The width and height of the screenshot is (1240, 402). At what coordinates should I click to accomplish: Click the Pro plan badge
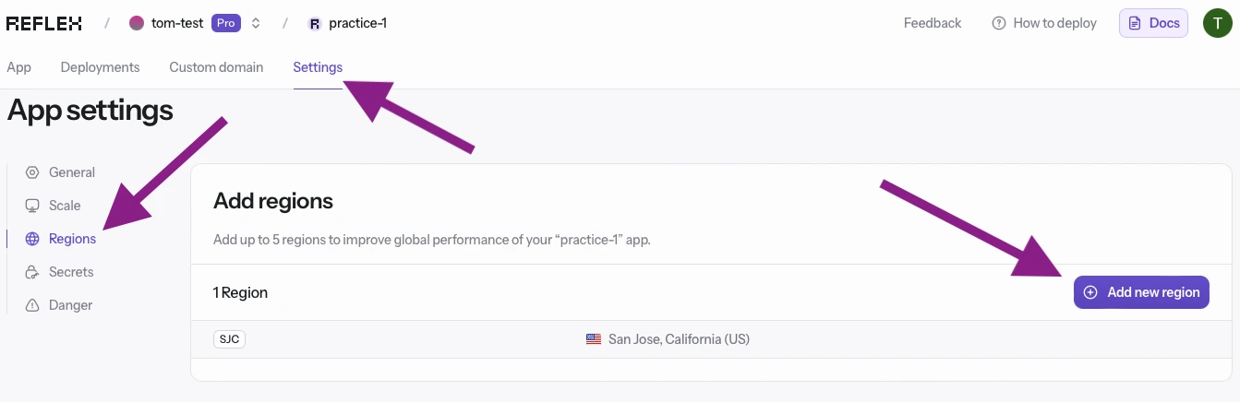(226, 23)
